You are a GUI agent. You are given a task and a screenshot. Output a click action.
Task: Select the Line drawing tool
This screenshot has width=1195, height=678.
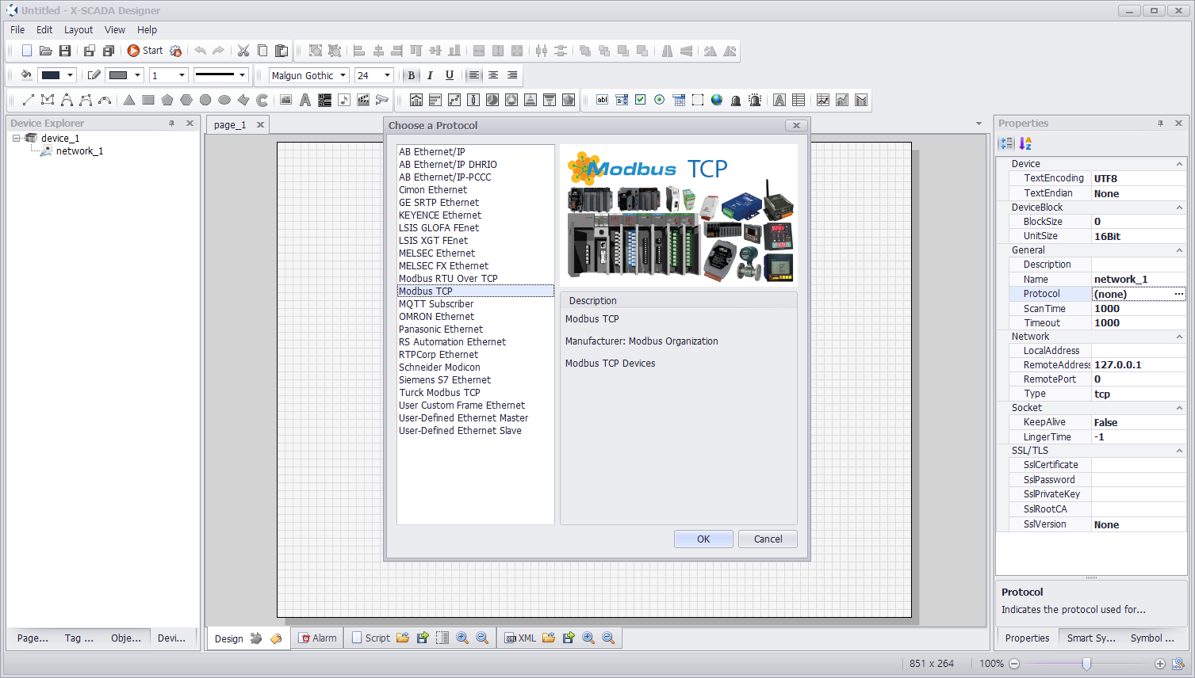29,100
